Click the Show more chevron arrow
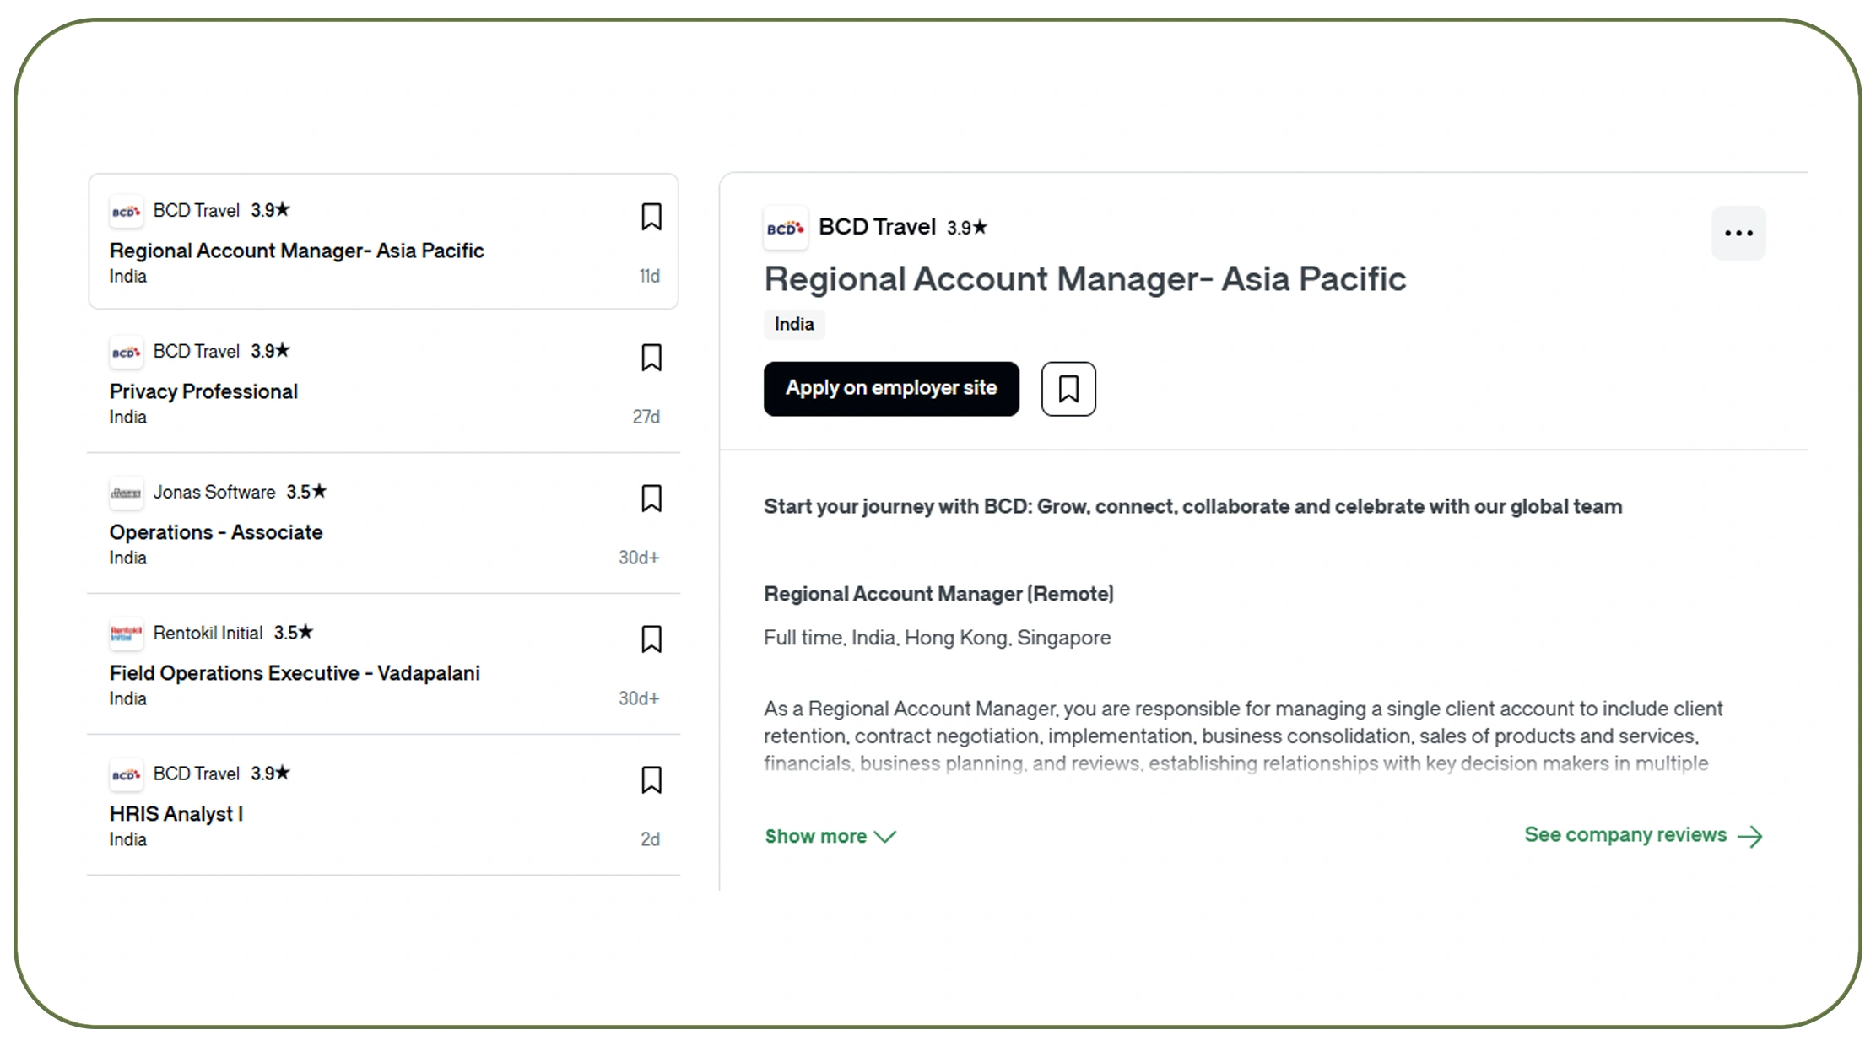The image size is (1876, 1046). tap(885, 836)
